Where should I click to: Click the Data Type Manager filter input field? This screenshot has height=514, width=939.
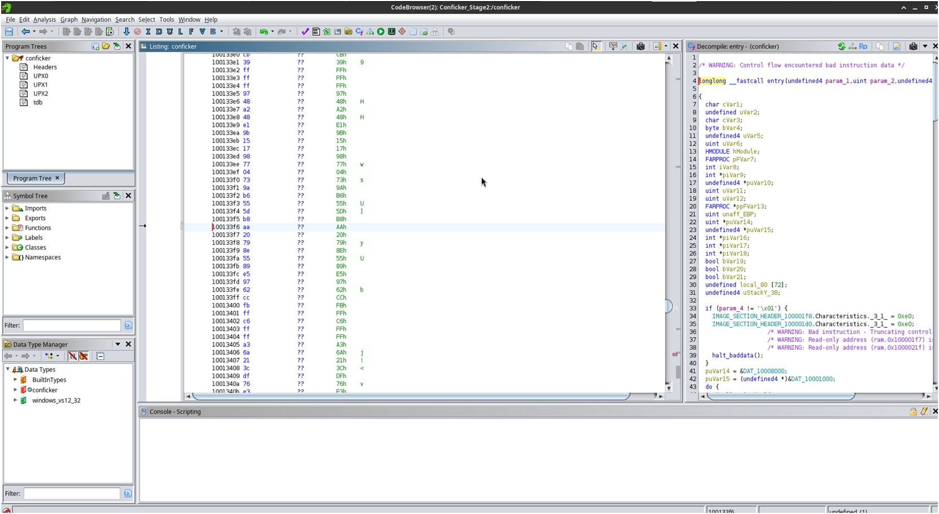(x=72, y=494)
